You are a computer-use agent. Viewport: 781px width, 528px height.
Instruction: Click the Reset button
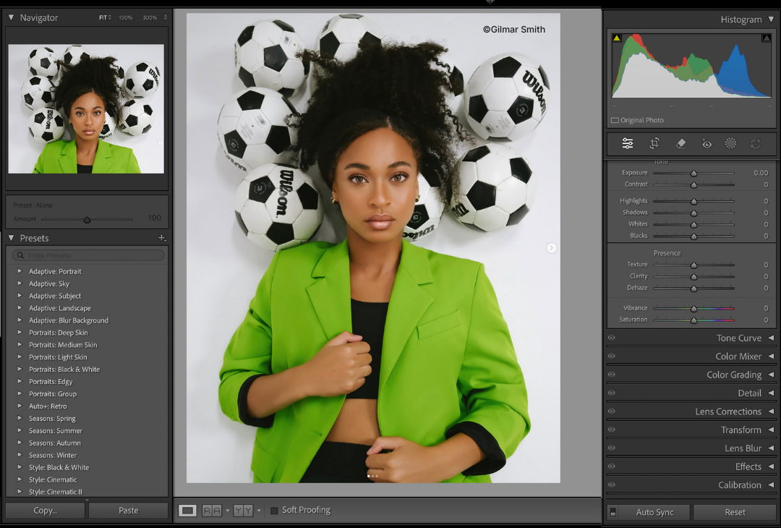click(x=735, y=512)
